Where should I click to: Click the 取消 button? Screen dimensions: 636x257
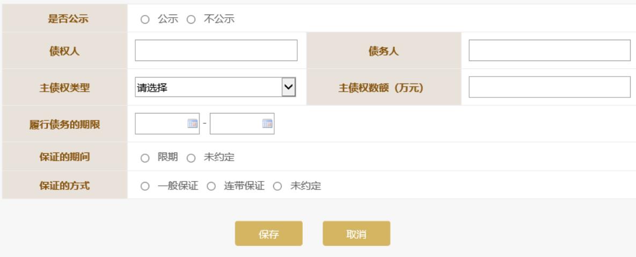(x=356, y=233)
